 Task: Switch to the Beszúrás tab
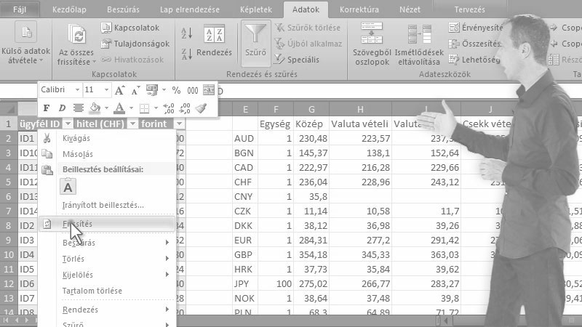(x=123, y=9)
